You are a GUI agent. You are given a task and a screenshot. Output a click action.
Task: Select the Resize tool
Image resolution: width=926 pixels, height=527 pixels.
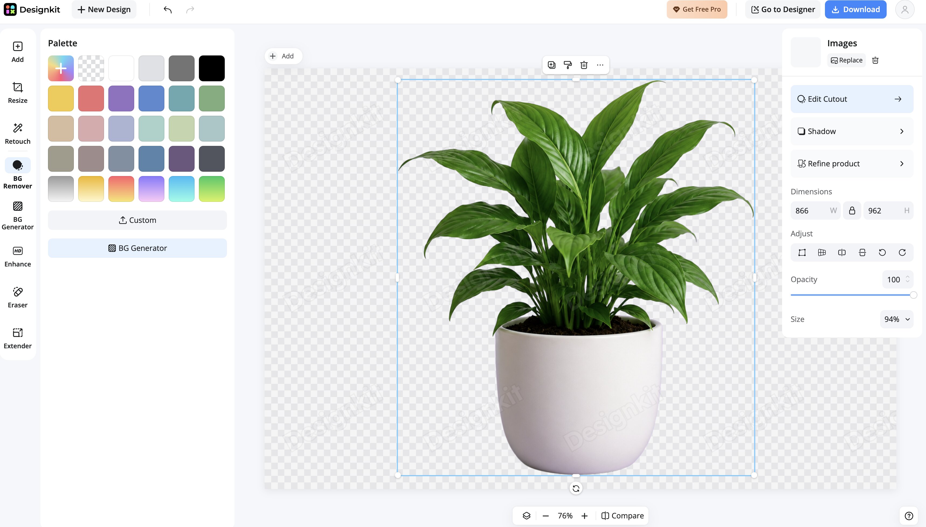(18, 93)
